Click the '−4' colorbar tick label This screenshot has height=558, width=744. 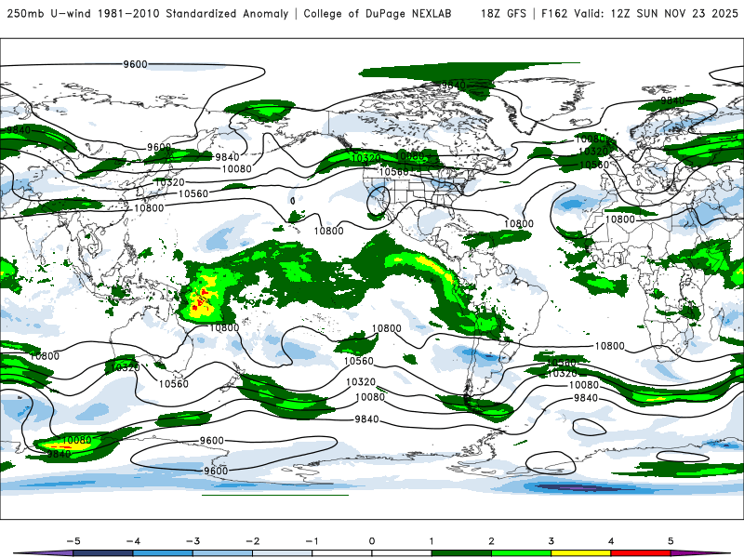click(x=133, y=541)
